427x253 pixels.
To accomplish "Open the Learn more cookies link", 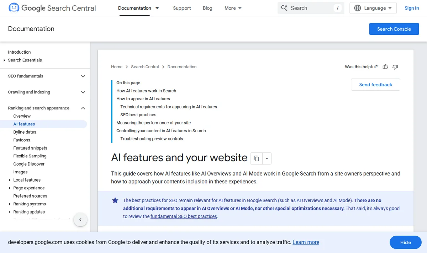I will (306, 242).
